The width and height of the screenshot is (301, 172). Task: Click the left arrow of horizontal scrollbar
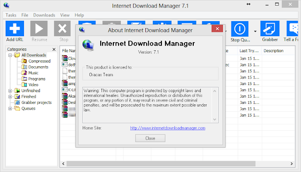point(63,164)
